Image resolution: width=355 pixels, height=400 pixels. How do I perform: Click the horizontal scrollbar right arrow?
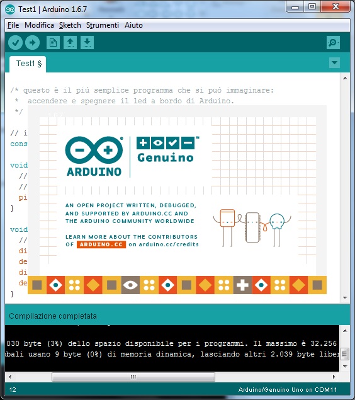coord(334,377)
